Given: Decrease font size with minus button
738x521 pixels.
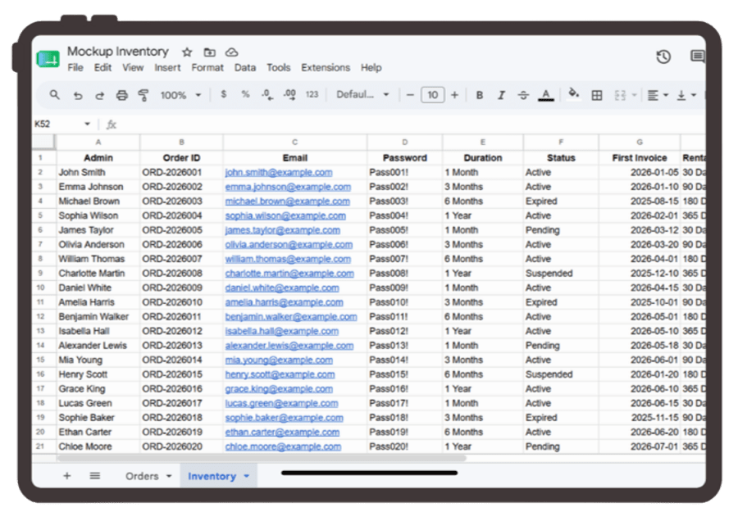Looking at the screenshot, I should click(410, 95).
